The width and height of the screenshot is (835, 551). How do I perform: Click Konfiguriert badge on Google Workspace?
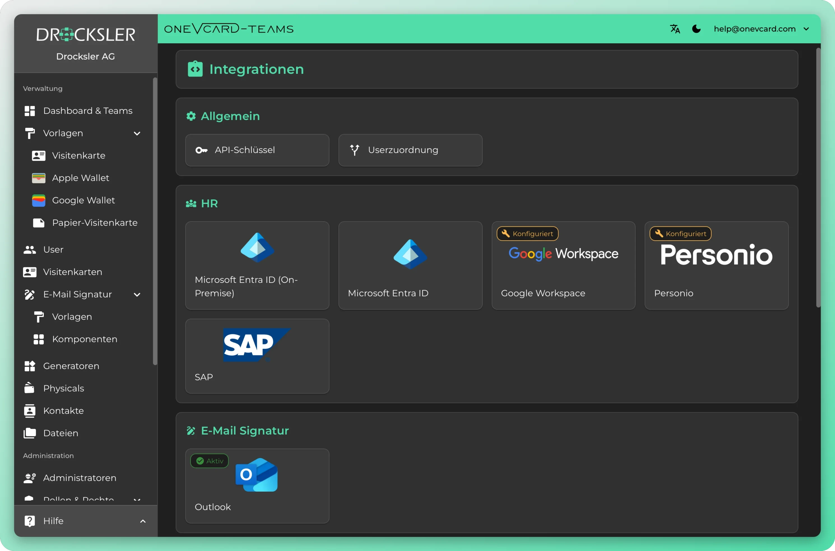tap(528, 234)
